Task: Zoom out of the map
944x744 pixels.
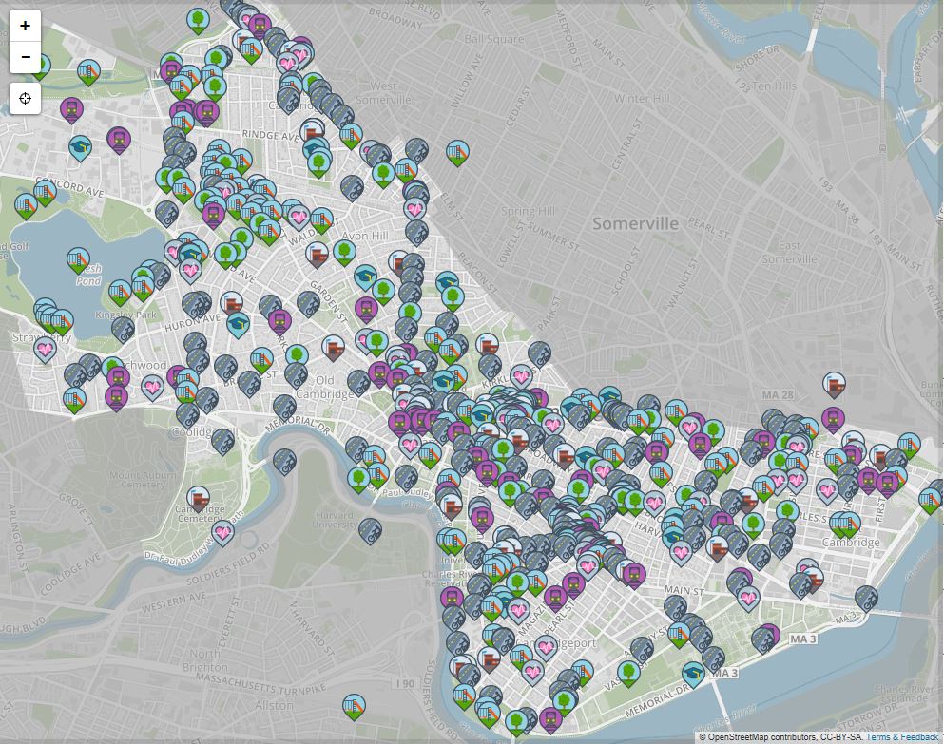Action: click(x=25, y=59)
